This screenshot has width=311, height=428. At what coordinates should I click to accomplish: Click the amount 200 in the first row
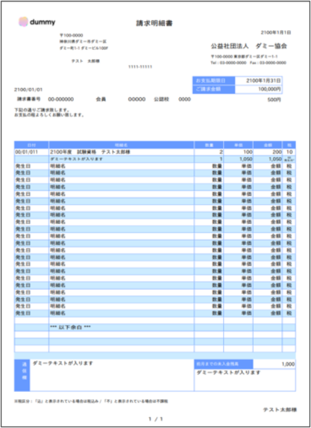tap(277, 152)
